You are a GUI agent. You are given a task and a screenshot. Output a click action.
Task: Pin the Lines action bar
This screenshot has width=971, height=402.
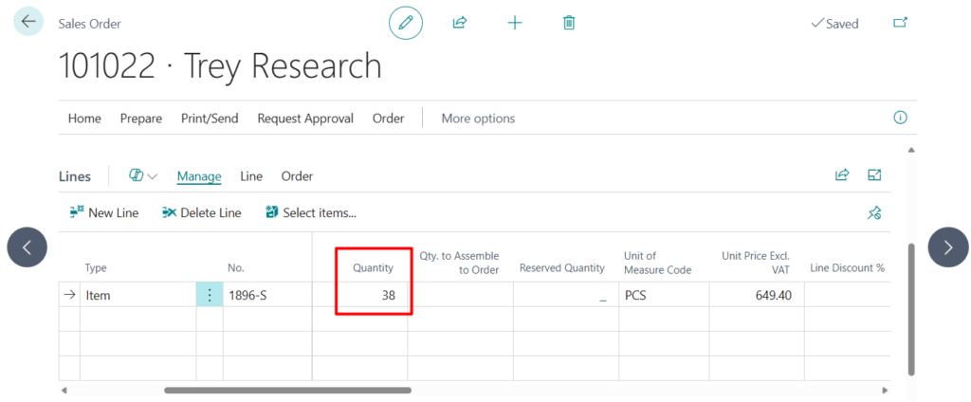874,213
